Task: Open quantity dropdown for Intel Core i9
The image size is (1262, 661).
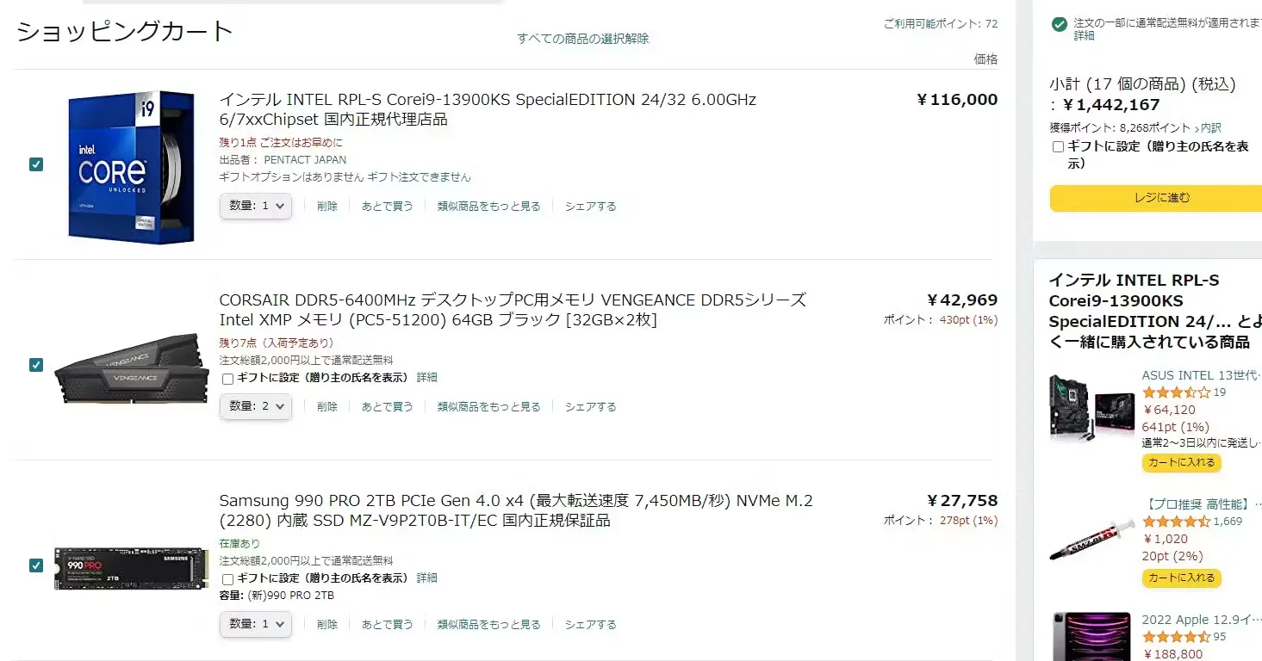Action: (x=256, y=207)
